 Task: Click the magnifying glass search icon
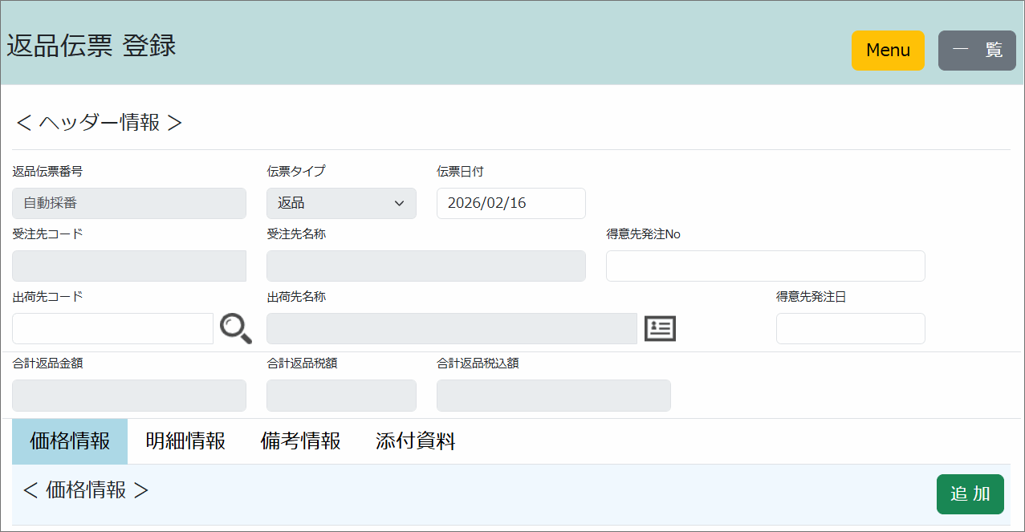[x=235, y=328]
